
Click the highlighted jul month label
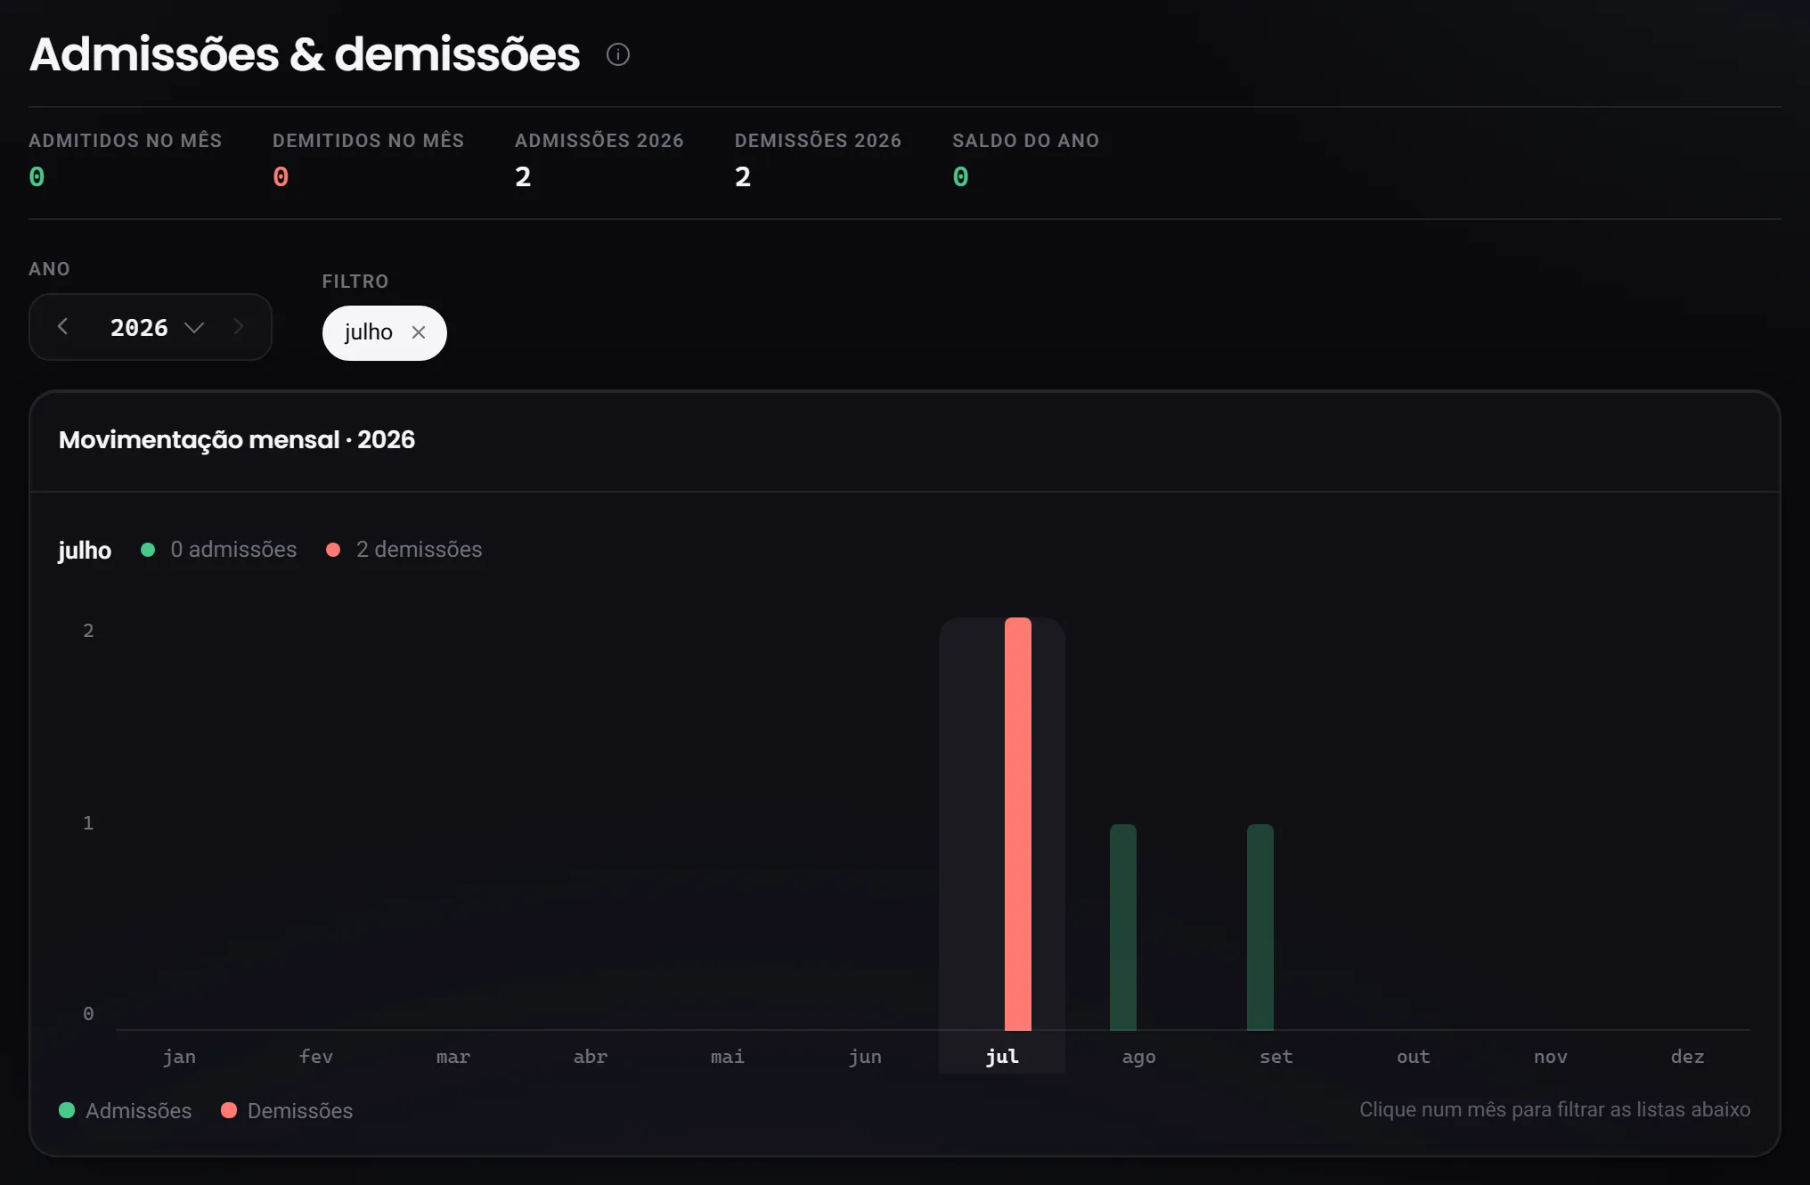pyautogui.click(x=1002, y=1057)
